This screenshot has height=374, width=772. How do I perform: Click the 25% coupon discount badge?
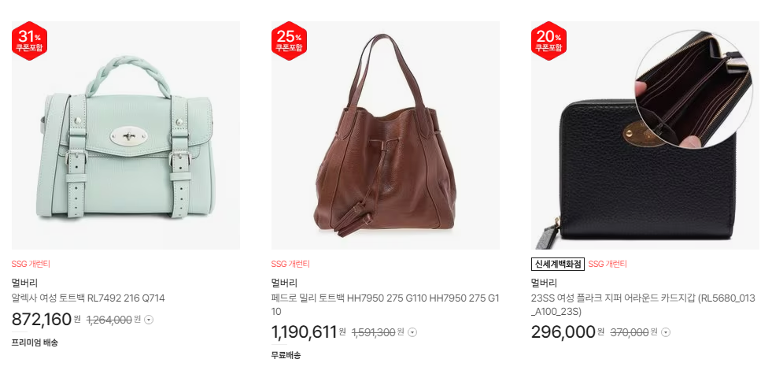pos(289,41)
